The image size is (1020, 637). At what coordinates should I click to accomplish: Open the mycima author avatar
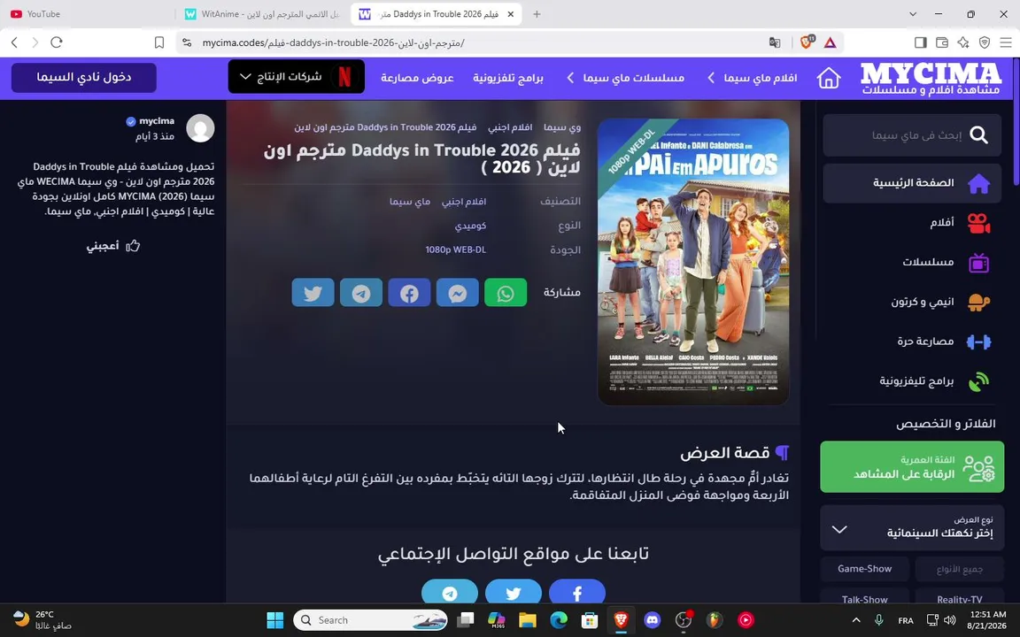click(x=200, y=128)
